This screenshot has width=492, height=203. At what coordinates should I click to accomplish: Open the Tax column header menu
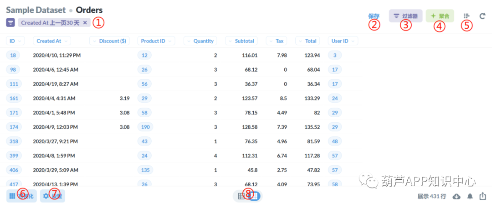(x=277, y=41)
